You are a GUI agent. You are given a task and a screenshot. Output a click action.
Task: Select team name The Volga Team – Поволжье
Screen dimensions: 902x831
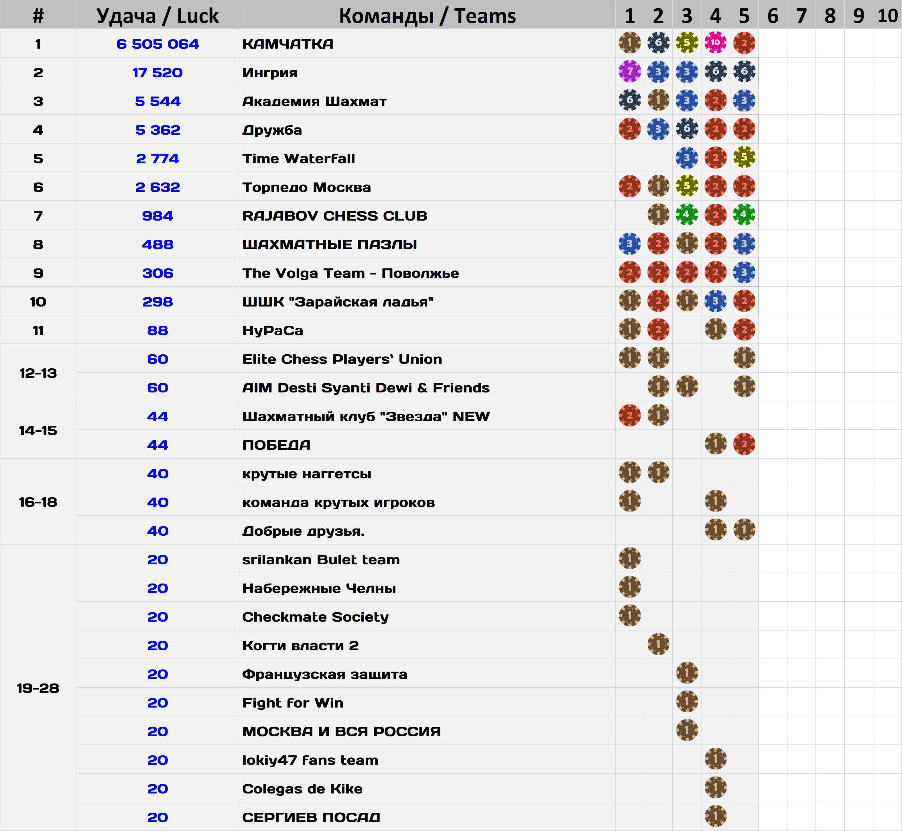pos(350,273)
